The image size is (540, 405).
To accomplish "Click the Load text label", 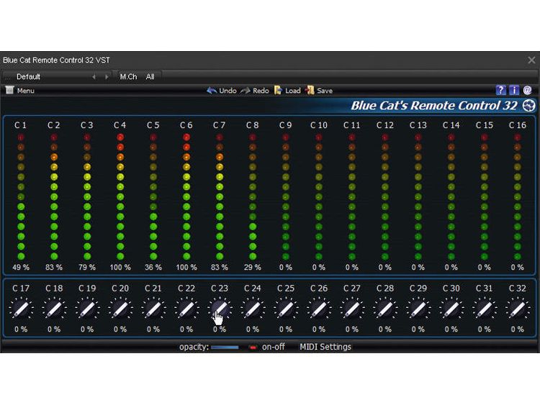I will (x=293, y=91).
